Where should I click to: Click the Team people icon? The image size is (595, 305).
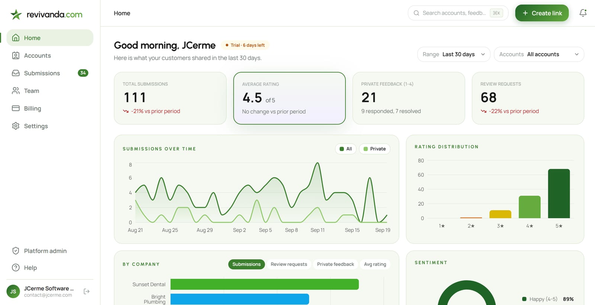(16, 91)
